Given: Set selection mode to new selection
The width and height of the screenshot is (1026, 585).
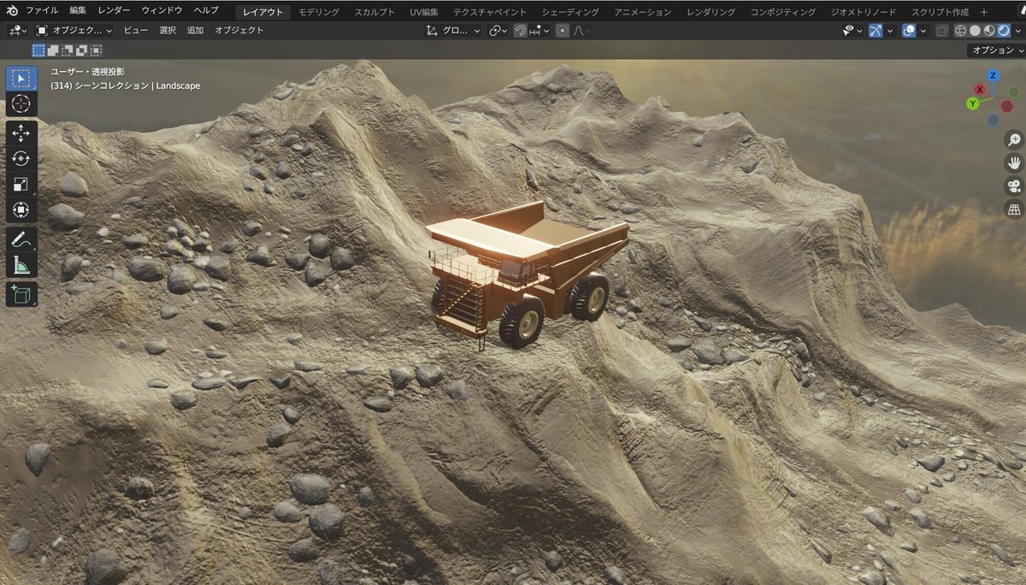Looking at the screenshot, I should click(x=38, y=50).
